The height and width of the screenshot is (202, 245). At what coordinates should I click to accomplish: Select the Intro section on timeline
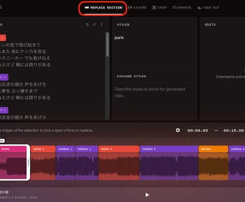pos(13,162)
